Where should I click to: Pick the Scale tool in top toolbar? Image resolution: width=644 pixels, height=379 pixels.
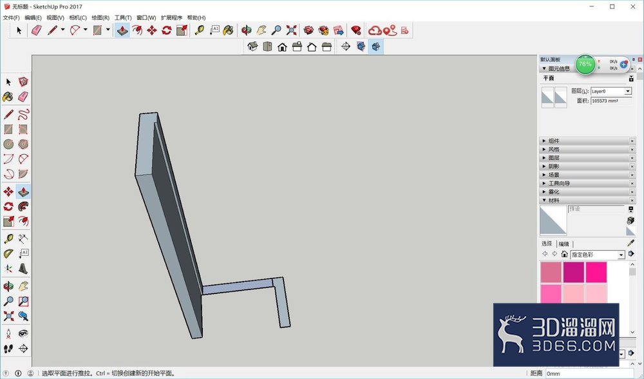click(x=182, y=30)
